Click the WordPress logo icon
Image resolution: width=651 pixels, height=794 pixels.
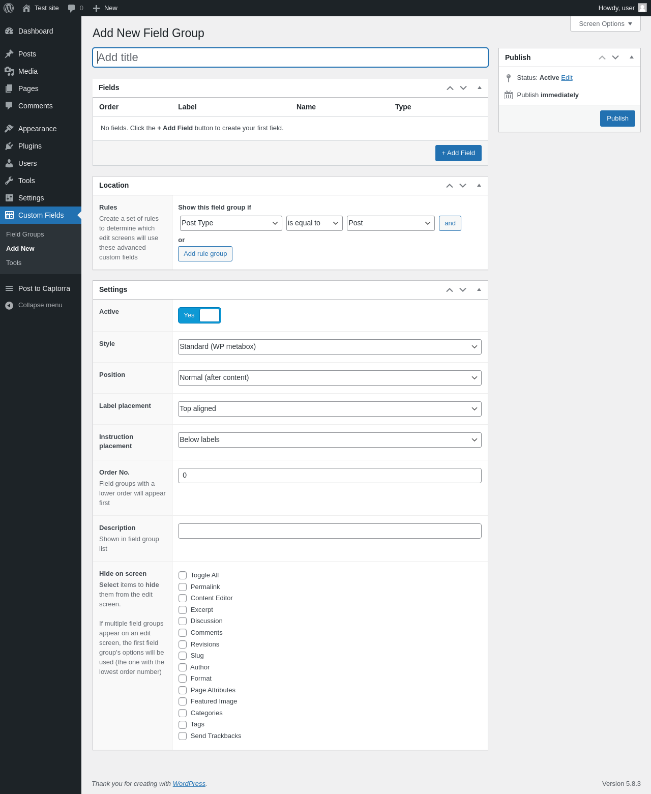(9, 8)
